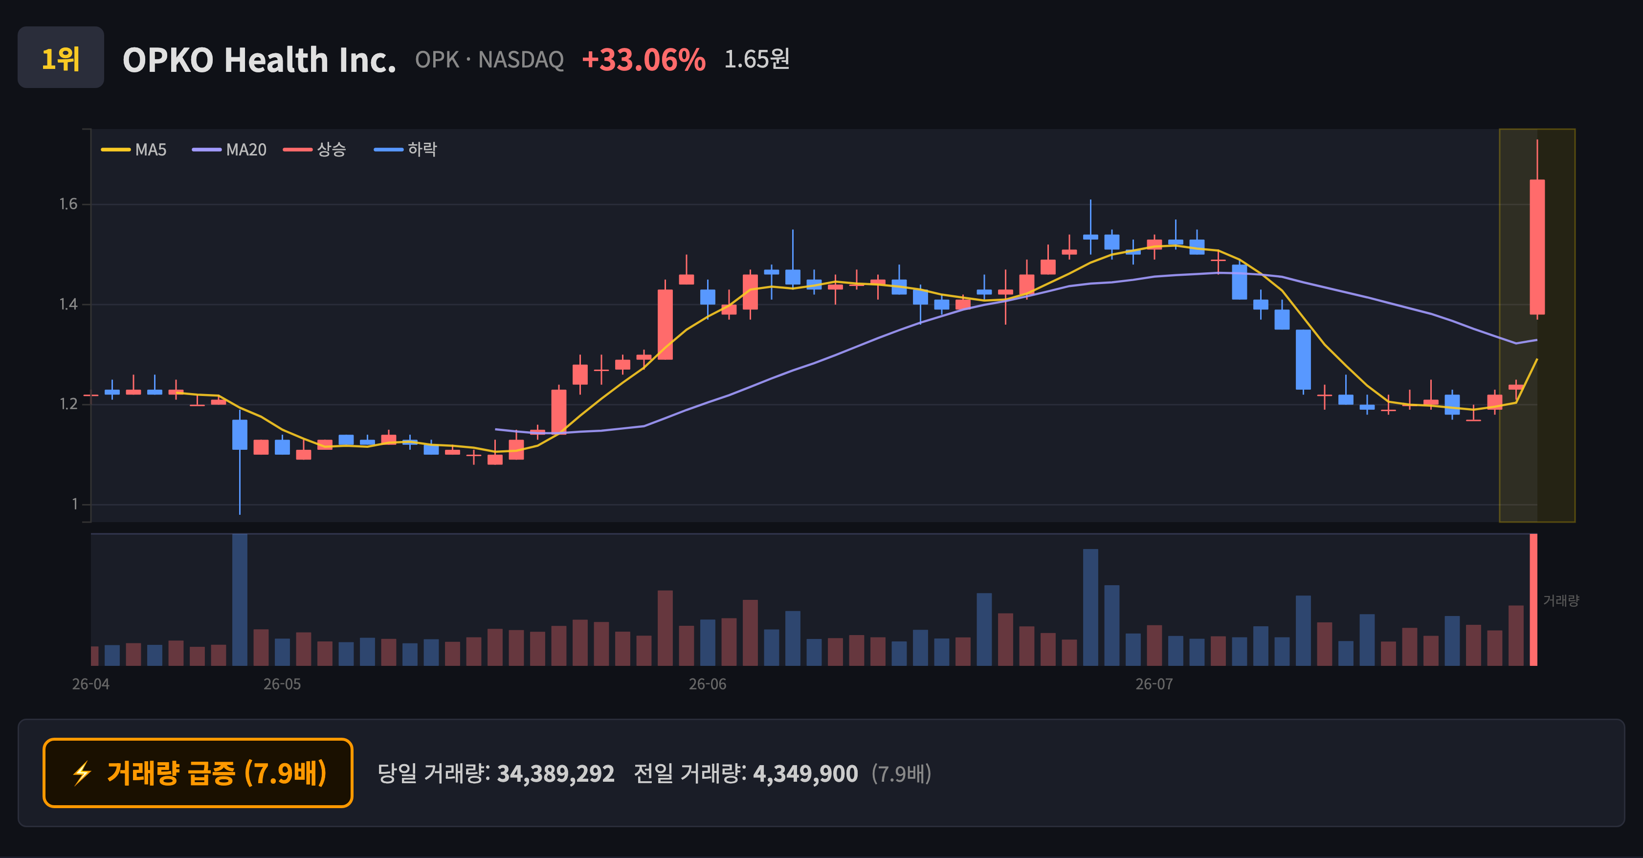Screen dimensions: 1643x858
Task: Click the tallest blue volume bar before 26-05
Action: [x=240, y=600]
